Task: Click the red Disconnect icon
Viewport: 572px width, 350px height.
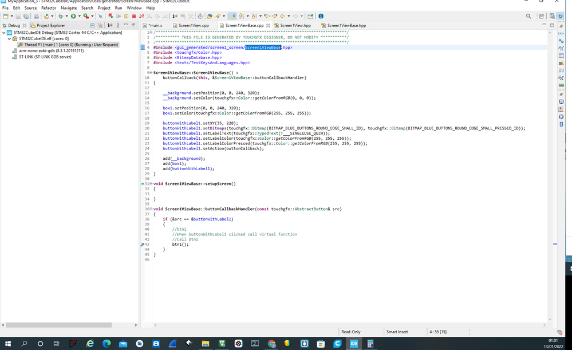Action: click(141, 16)
